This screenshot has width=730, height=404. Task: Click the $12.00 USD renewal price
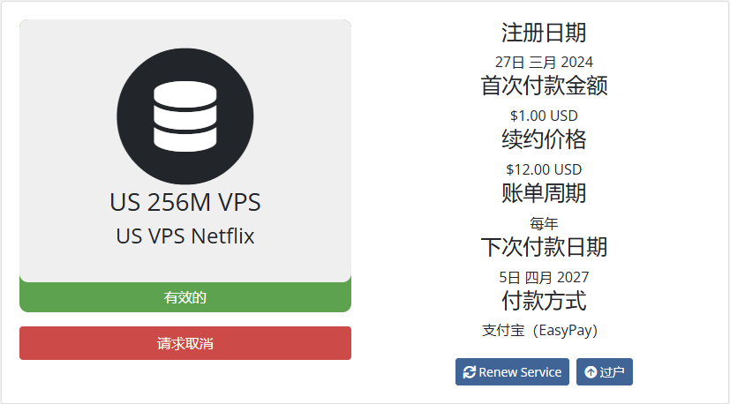coord(544,169)
